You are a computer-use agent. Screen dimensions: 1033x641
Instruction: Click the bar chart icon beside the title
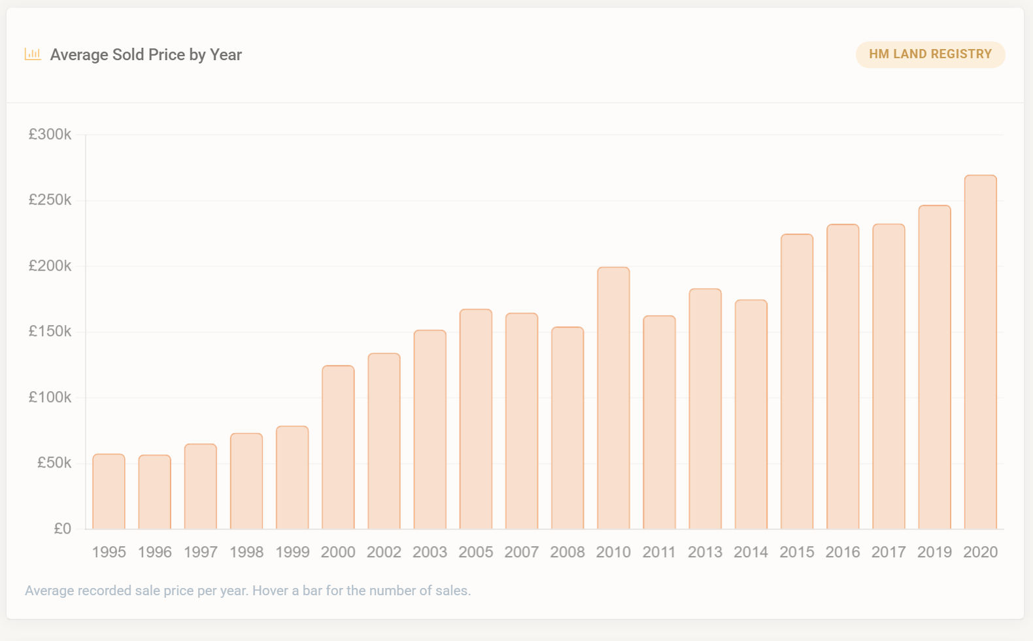point(33,54)
